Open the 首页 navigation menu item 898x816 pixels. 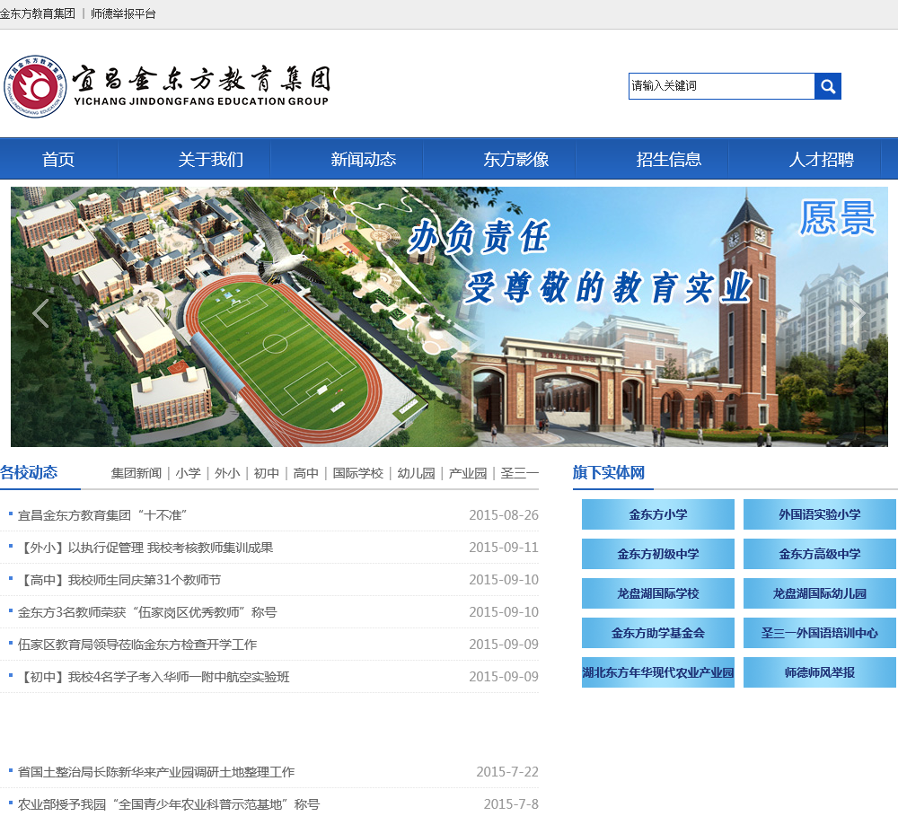[58, 160]
